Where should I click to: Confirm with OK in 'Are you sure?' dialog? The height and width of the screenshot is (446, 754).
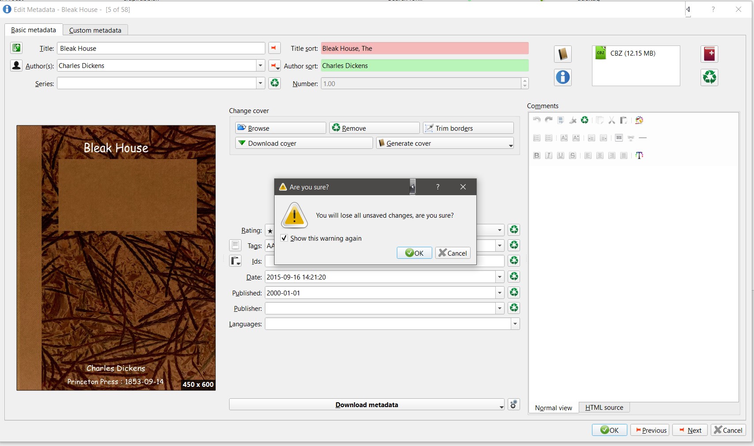(x=414, y=253)
